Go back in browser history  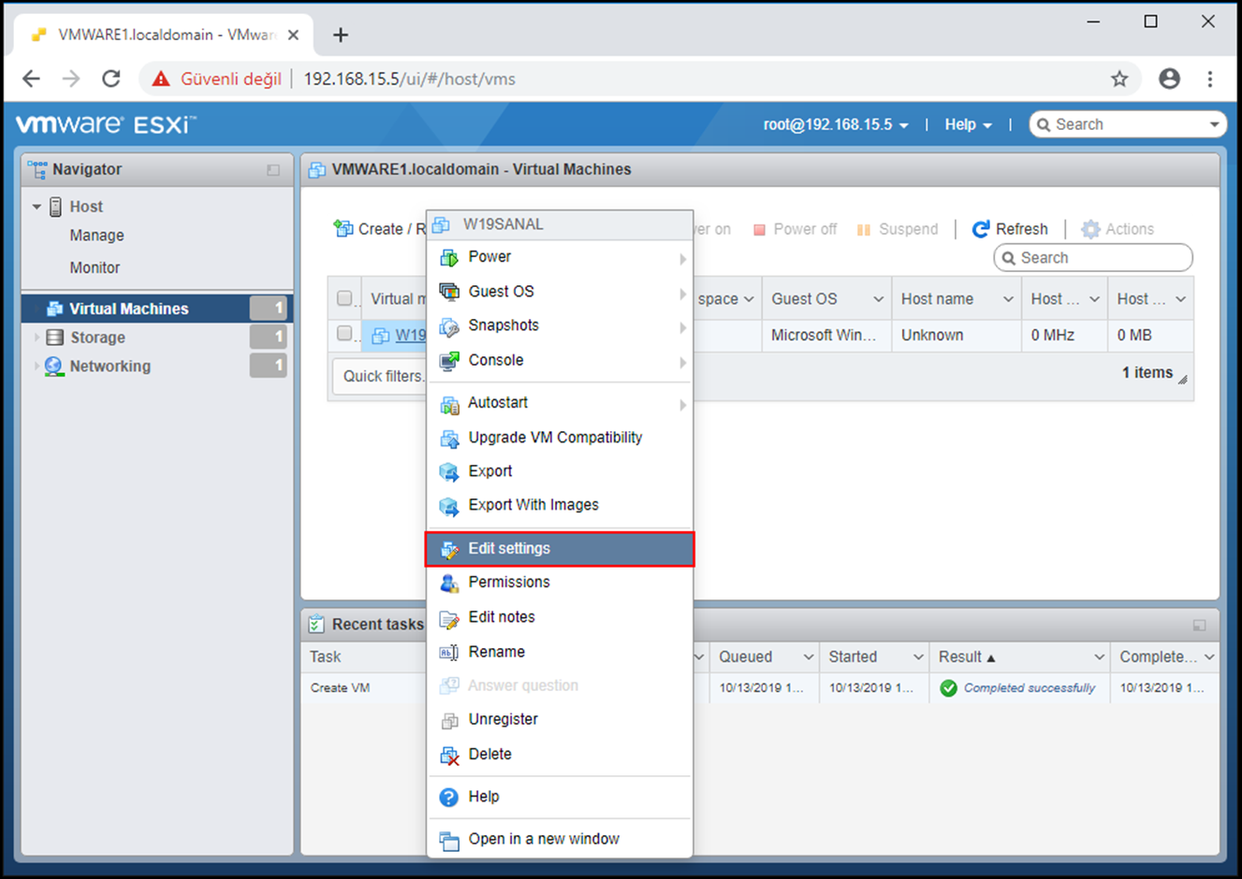tap(31, 79)
